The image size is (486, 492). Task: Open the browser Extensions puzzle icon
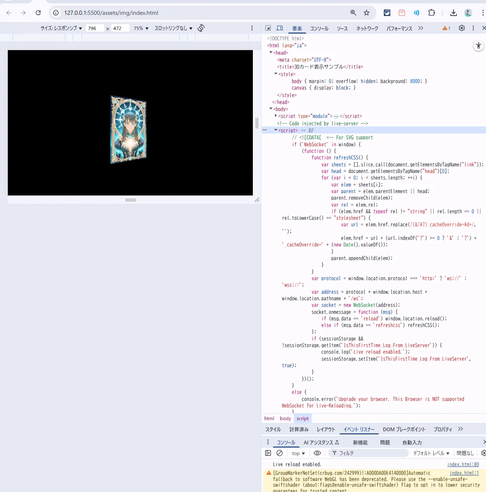(x=431, y=13)
